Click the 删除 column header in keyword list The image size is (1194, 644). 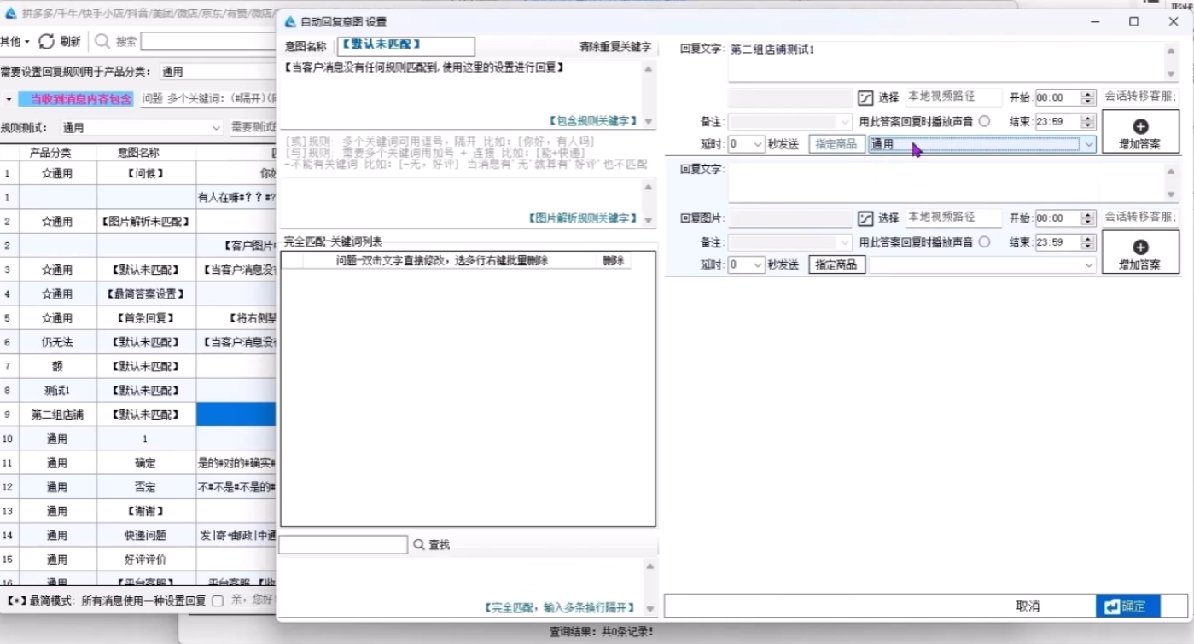(x=613, y=261)
